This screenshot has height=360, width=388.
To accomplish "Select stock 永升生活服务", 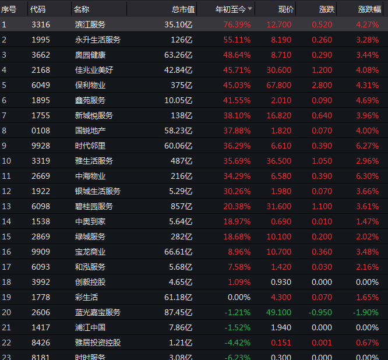I will coord(98,40).
